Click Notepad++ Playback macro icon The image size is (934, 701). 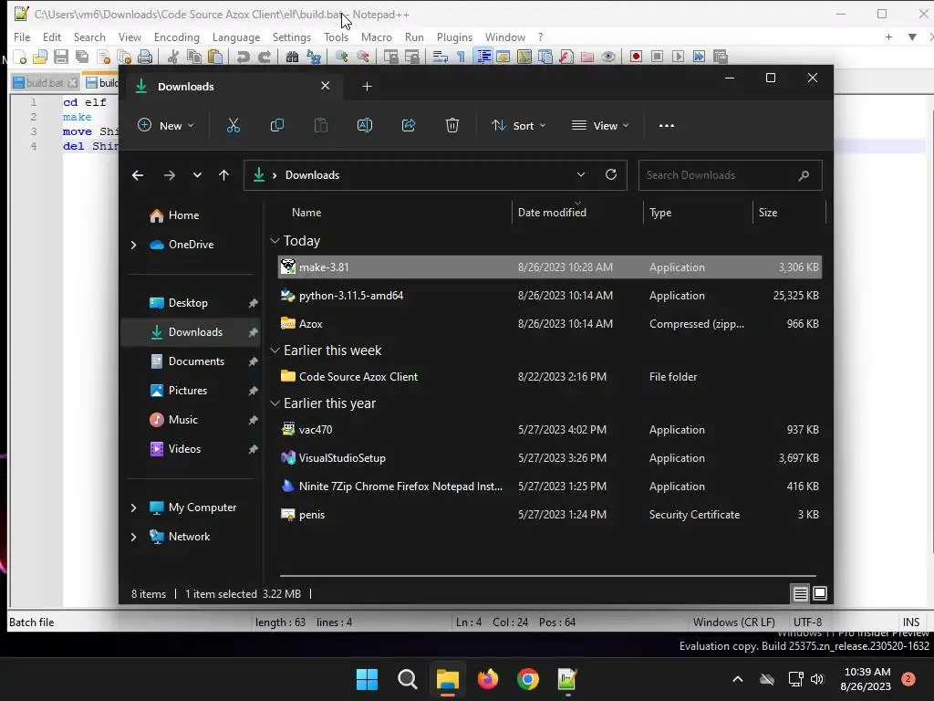[678, 57]
